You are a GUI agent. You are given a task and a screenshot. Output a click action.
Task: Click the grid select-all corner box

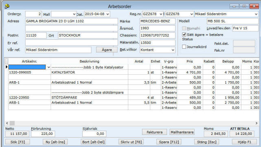(7, 61)
